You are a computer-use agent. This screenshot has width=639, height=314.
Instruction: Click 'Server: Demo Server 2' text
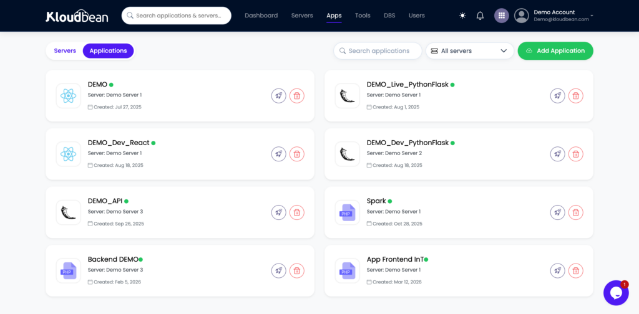coord(394,153)
